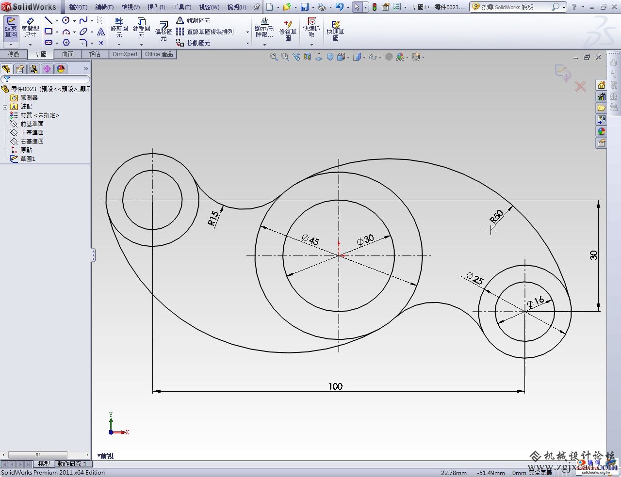Click 移動圖元 move entities
This screenshot has height=477, width=621.
click(193, 43)
